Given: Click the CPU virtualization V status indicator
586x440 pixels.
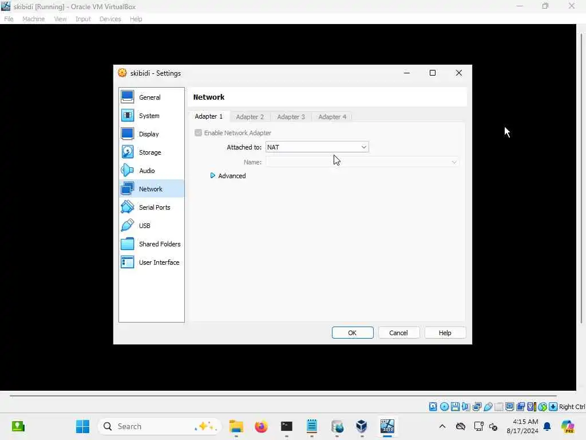Looking at the screenshot, I should pos(531,407).
